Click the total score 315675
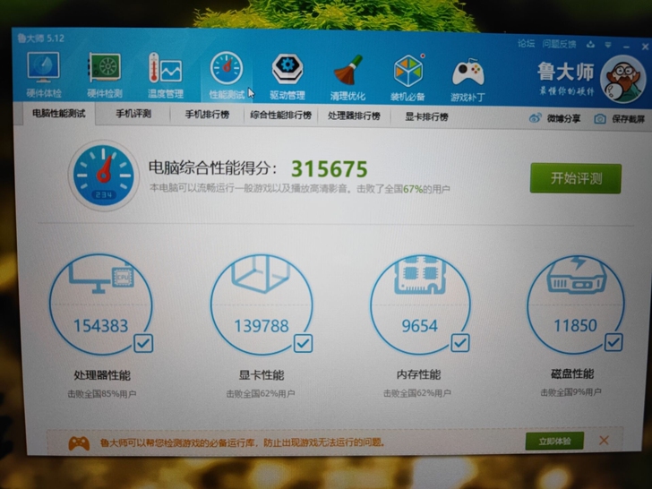652x489 pixels. point(330,168)
